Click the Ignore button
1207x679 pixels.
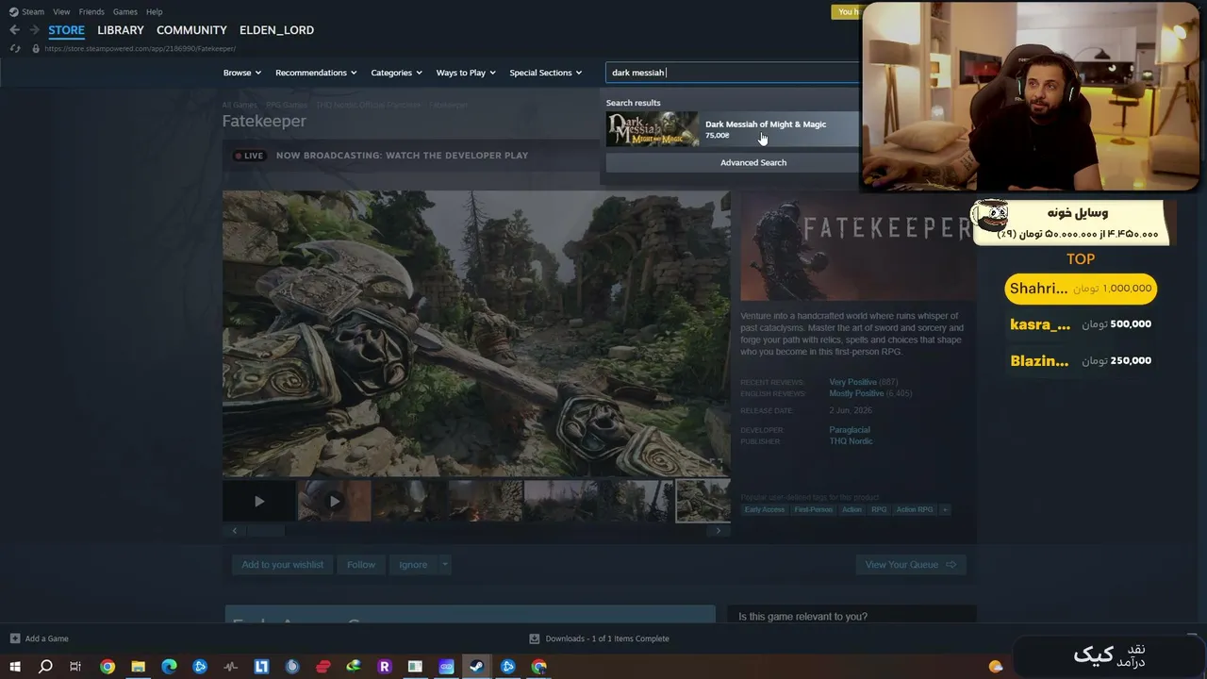click(413, 565)
